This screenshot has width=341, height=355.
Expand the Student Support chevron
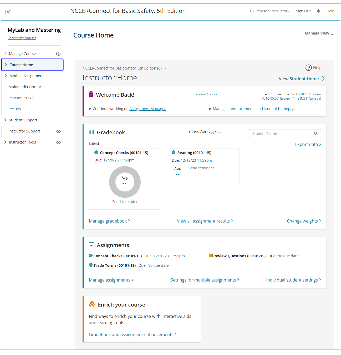tap(6, 120)
